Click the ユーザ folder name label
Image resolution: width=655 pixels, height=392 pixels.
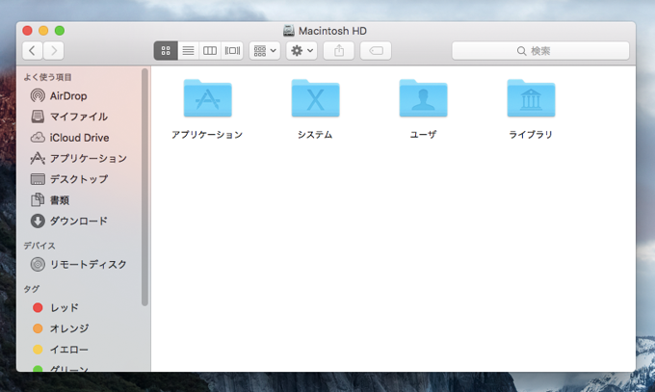point(423,135)
